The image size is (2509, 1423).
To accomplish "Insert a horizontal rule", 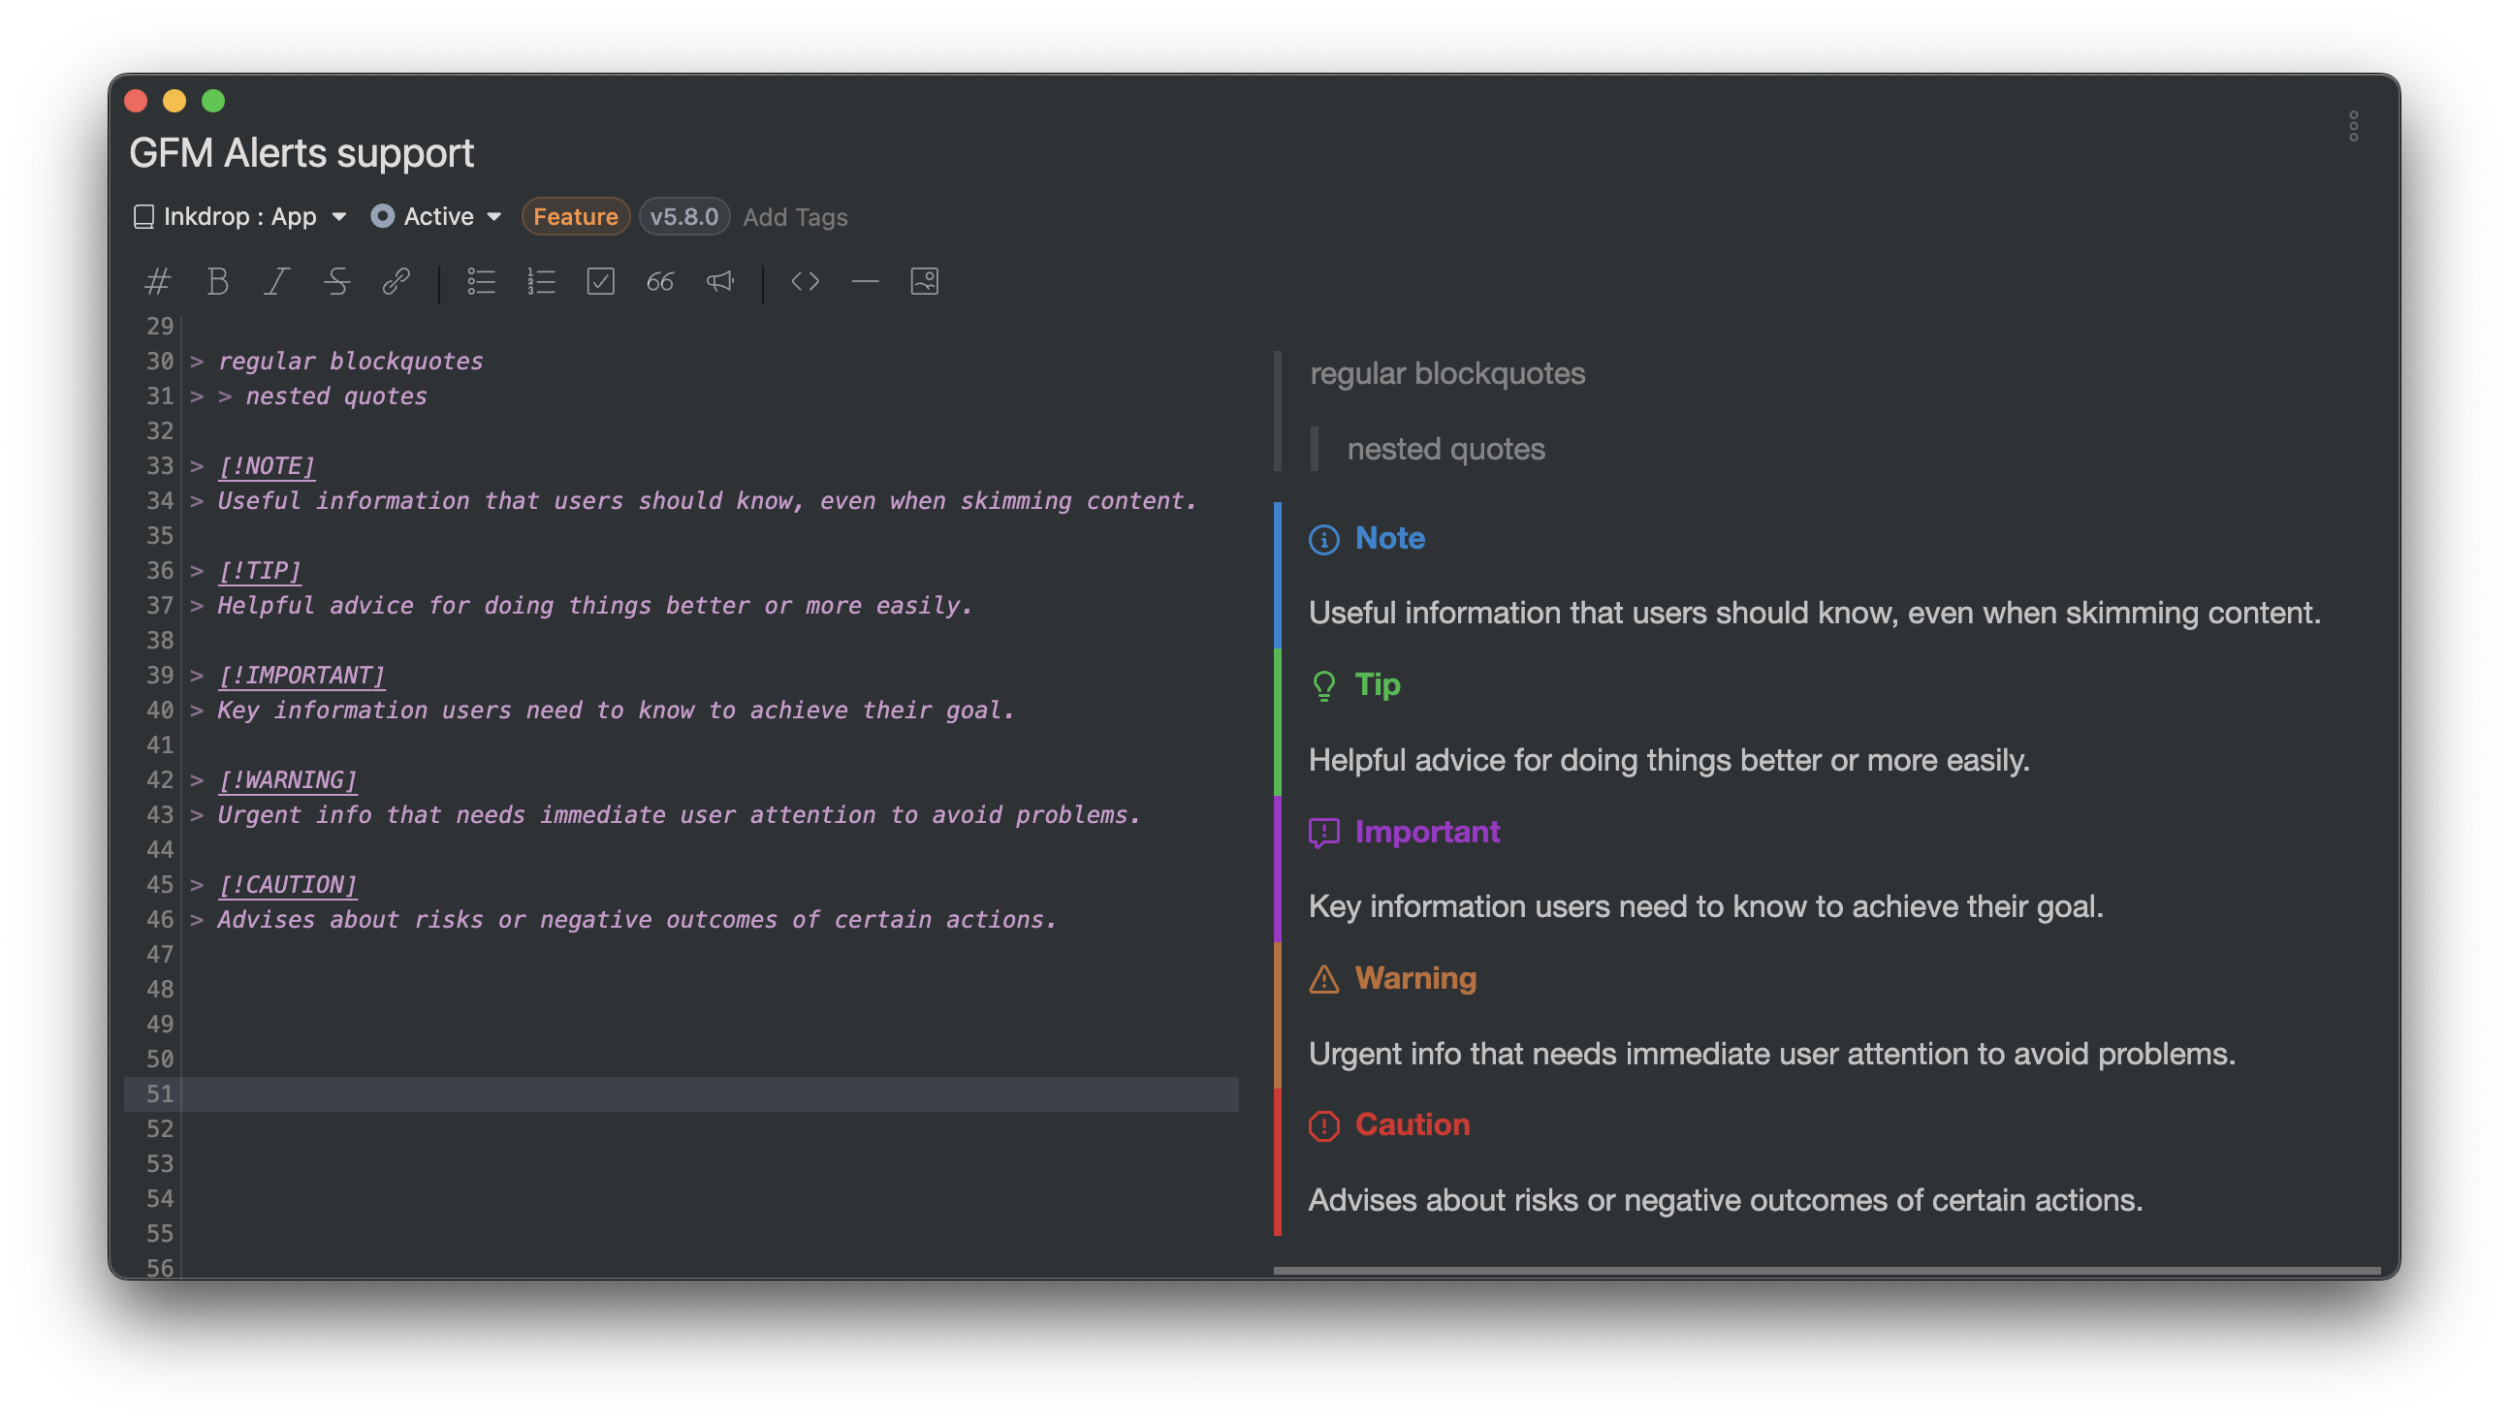I will tap(865, 281).
